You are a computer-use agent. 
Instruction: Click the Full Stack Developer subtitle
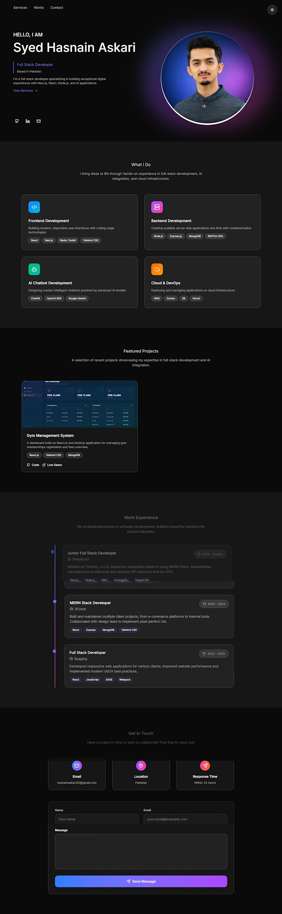pos(35,65)
